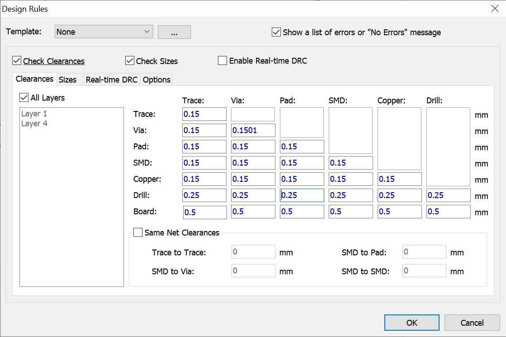Enable Real-time DRC checkbox
The width and height of the screenshot is (506, 337).
222,61
